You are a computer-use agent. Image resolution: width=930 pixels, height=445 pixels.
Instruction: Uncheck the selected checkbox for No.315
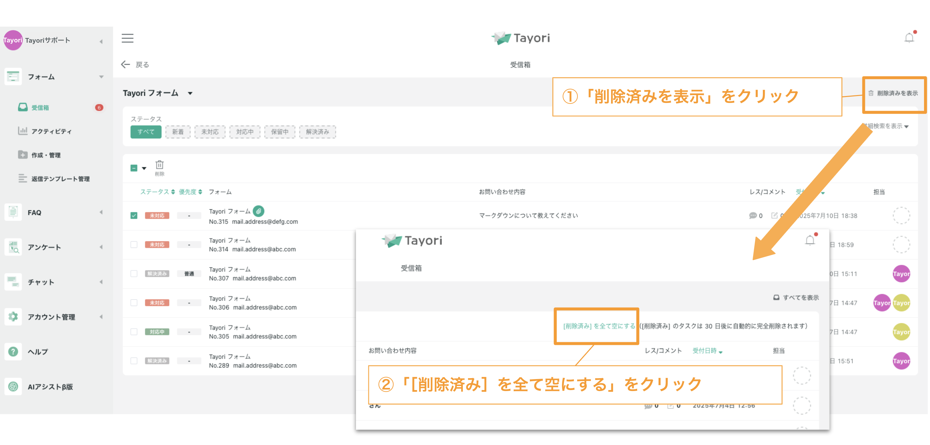134,215
